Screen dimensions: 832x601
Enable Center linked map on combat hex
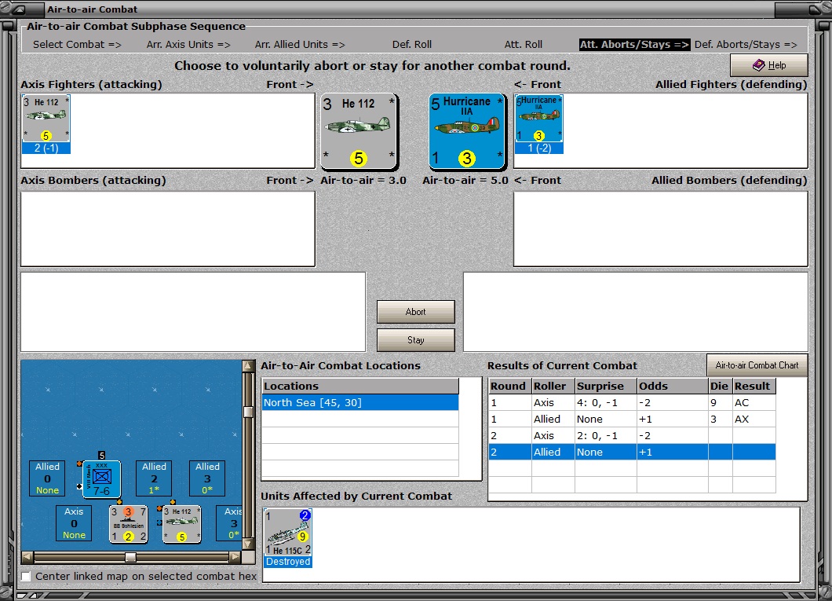pyautogui.click(x=26, y=576)
